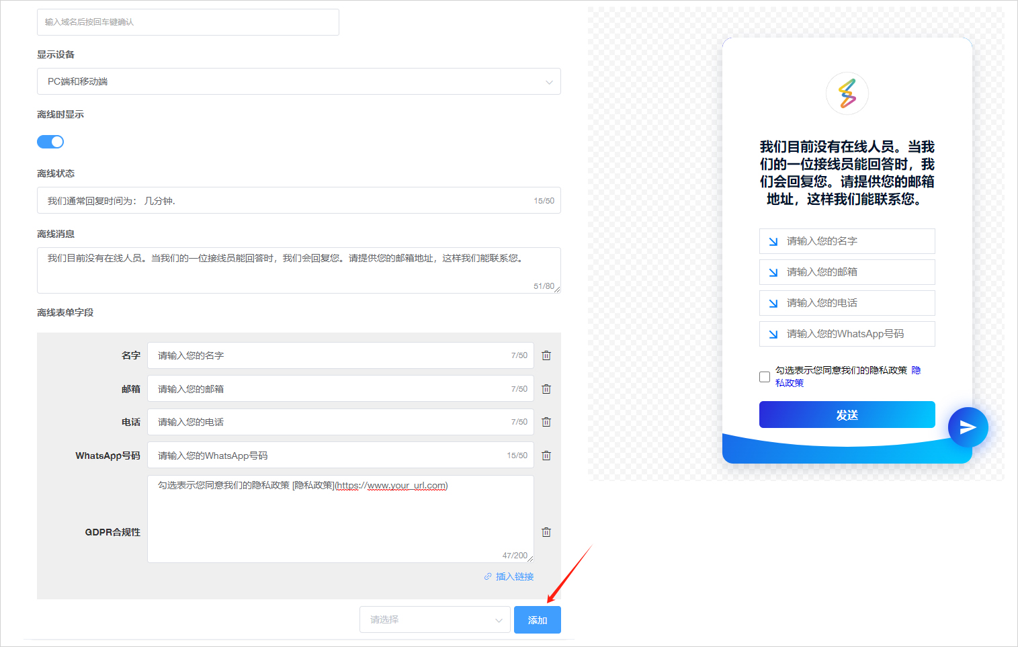
Task: Edit the 名字 placeholder input
Action: pos(341,355)
